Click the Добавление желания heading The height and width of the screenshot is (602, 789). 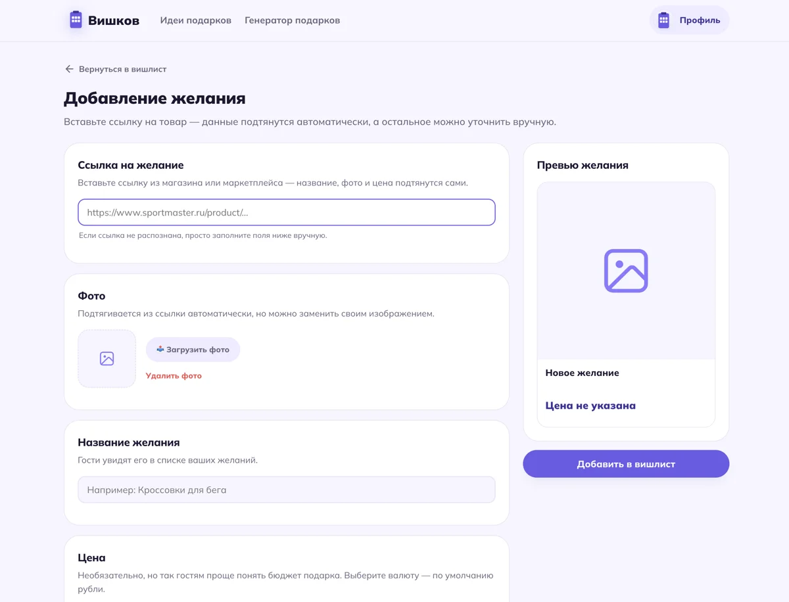(155, 99)
